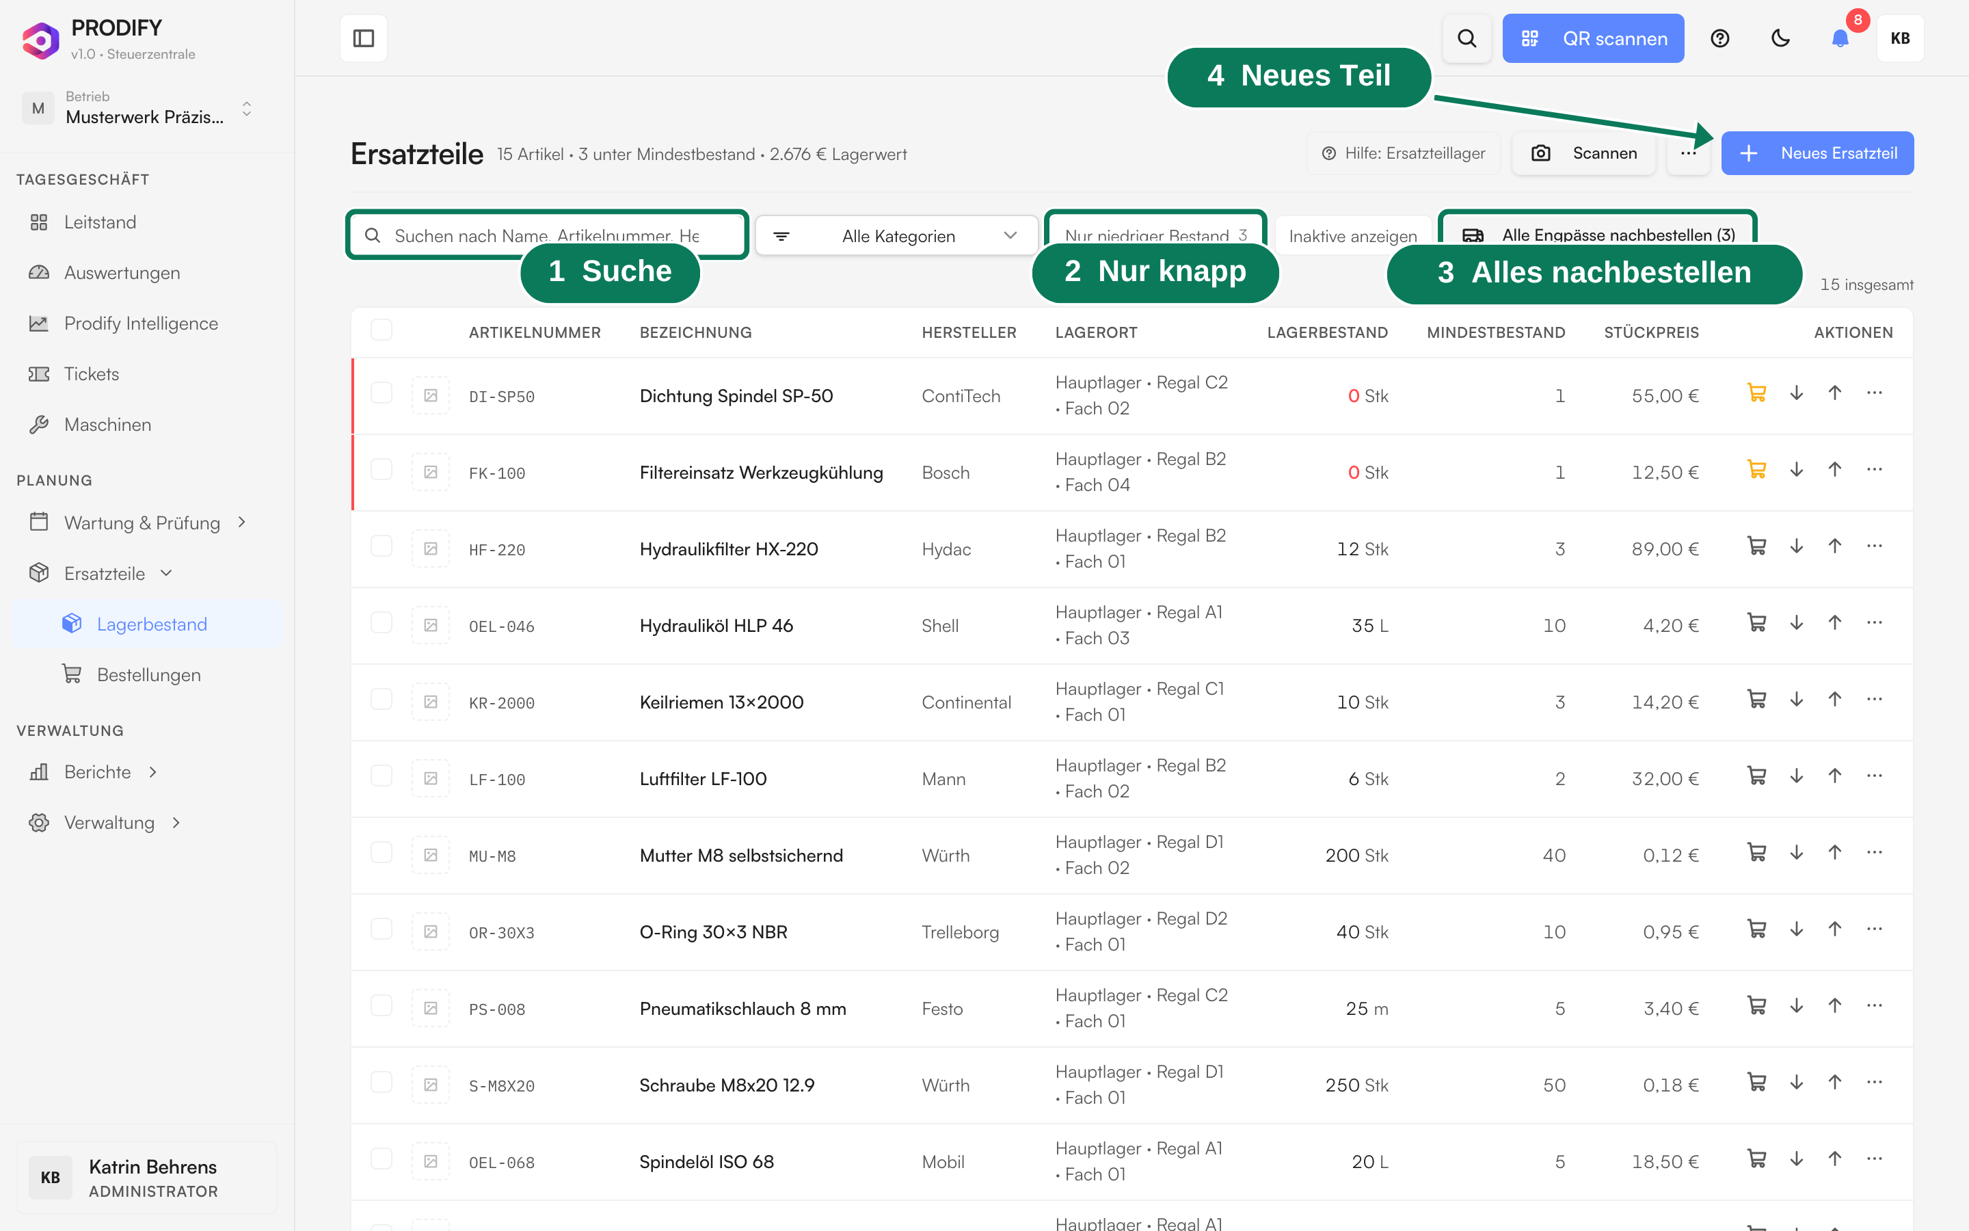Book stock out for Hydraulikfilter HX-220

[1797, 546]
